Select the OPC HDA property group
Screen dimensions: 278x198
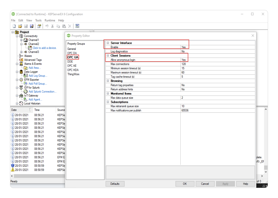tap(73, 70)
